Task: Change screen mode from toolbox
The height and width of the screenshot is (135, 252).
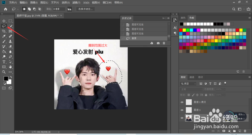Action: (x=10, y=88)
